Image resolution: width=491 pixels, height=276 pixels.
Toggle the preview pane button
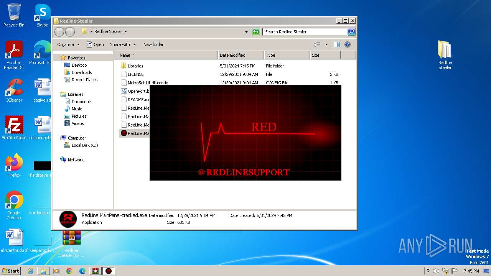coord(337,44)
